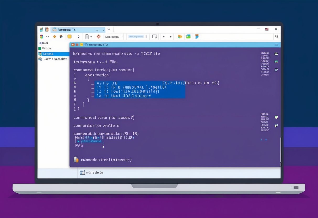Image resolution: width=318 pixels, height=218 pixels.
Task: Open the search magnifier icon top right
Action: [277, 36]
